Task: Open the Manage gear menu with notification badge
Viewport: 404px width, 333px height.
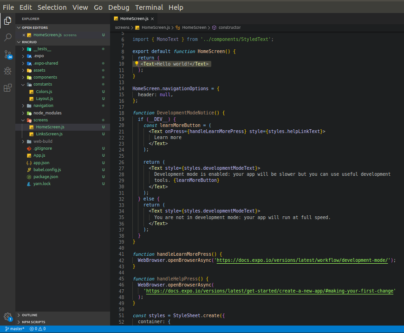Action: pyautogui.click(x=7, y=317)
